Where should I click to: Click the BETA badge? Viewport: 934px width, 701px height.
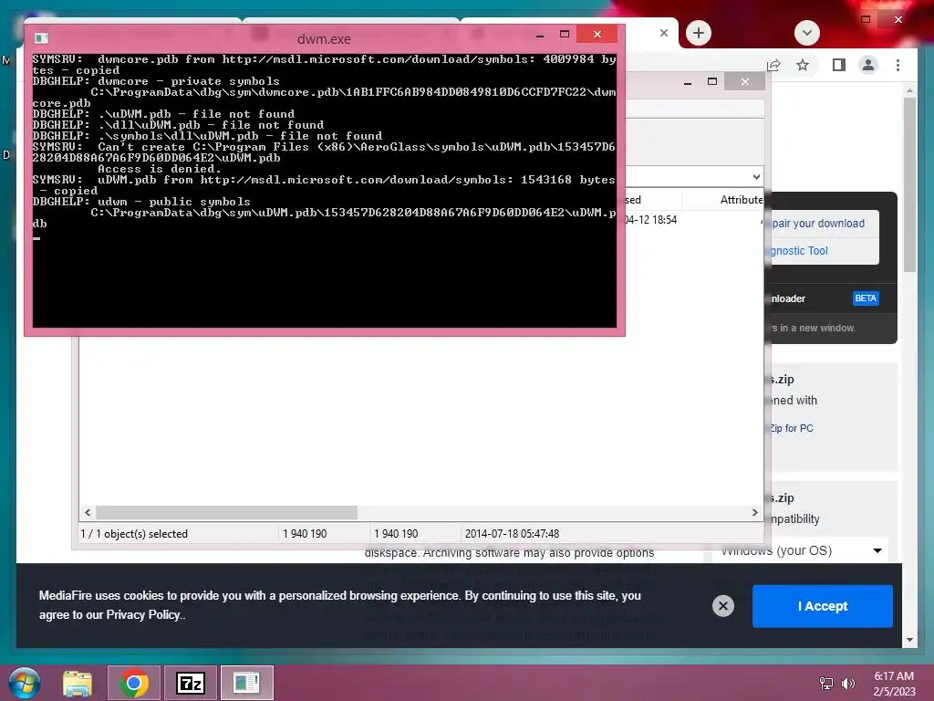[866, 298]
